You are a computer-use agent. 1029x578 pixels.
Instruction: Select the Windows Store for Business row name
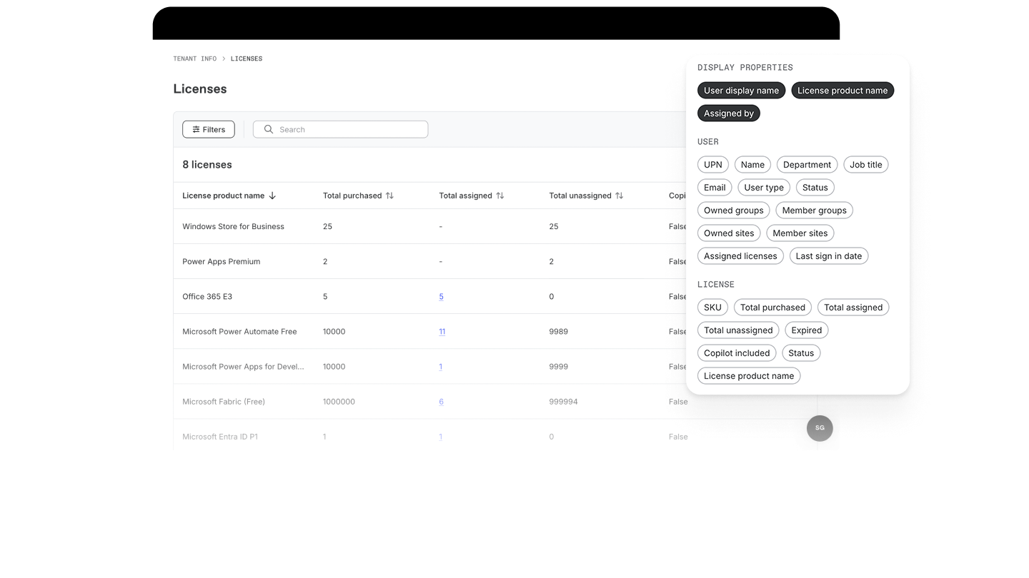coord(233,227)
